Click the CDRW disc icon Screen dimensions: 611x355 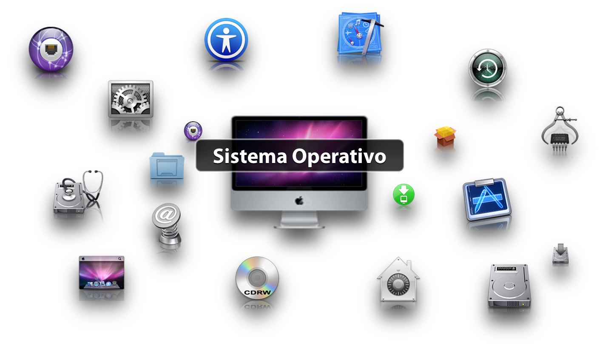[257, 278]
